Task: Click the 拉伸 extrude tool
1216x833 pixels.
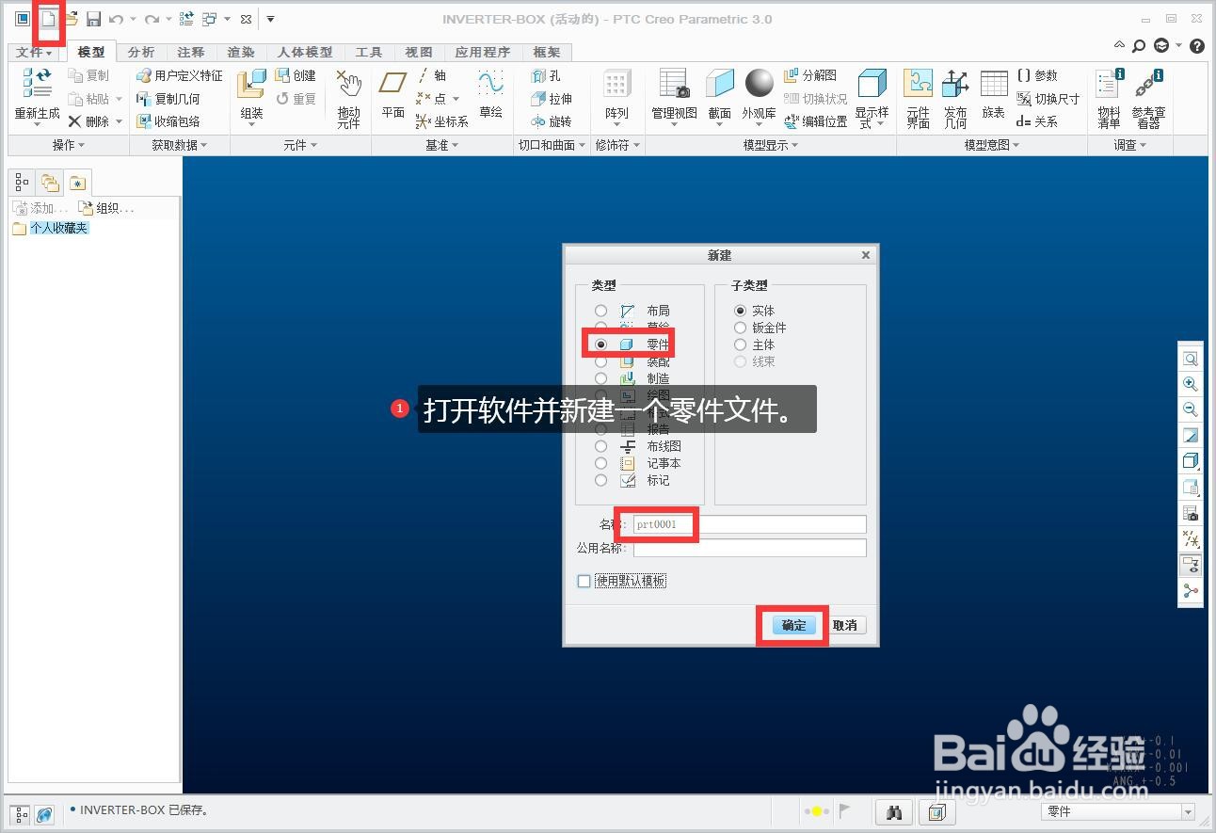Action: tap(552, 98)
